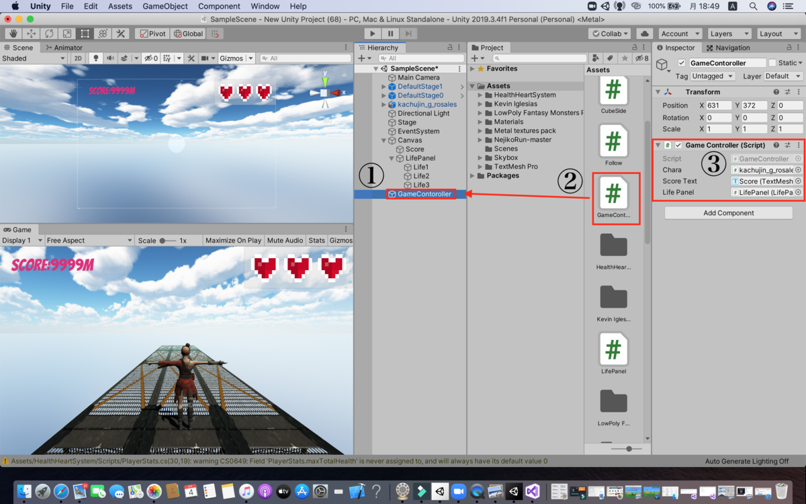Screen dimensions: 806x504
Task: Adjust the Game view Scale slider
Action: pyautogui.click(x=168, y=241)
